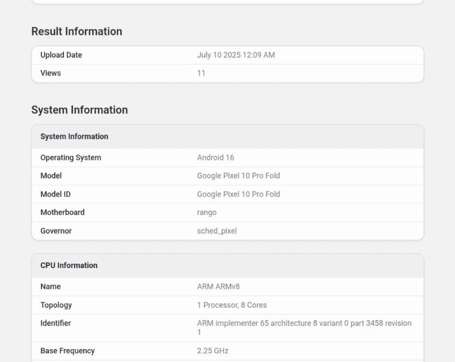Click the Governor row label
This screenshot has height=362, width=455.
(x=56, y=231)
